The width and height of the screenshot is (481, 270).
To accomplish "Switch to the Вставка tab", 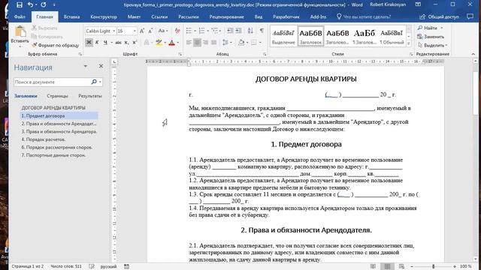I will point(71,16).
